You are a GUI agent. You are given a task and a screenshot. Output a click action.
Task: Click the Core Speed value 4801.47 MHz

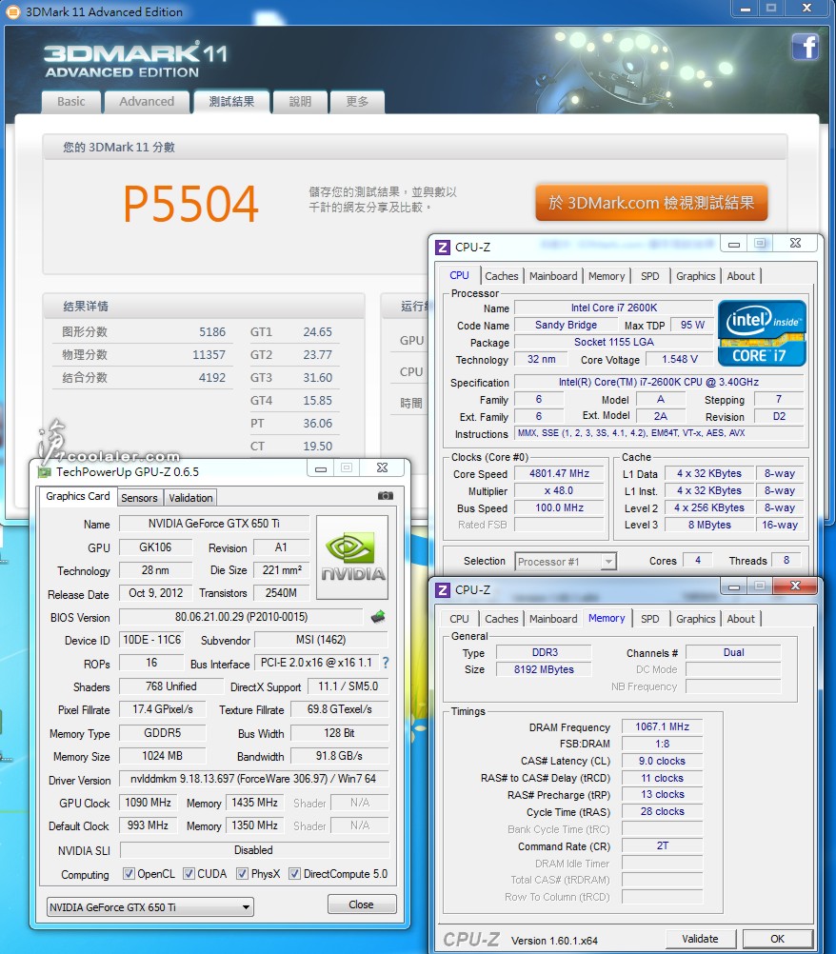coord(559,473)
